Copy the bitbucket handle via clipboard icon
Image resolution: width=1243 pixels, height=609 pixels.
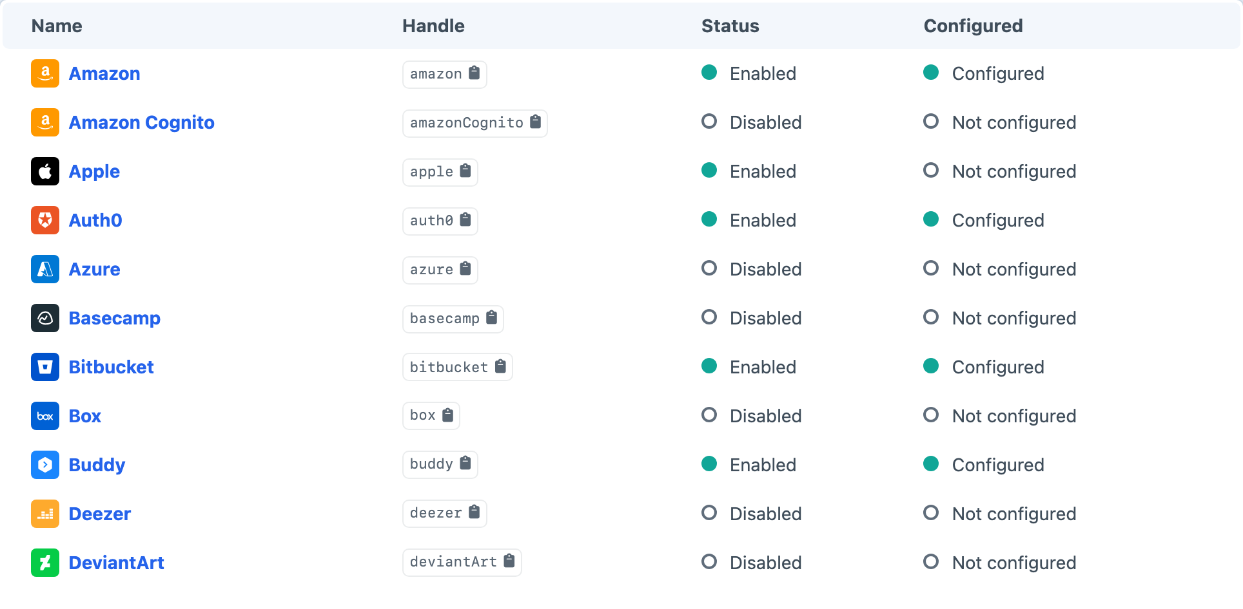(x=500, y=366)
